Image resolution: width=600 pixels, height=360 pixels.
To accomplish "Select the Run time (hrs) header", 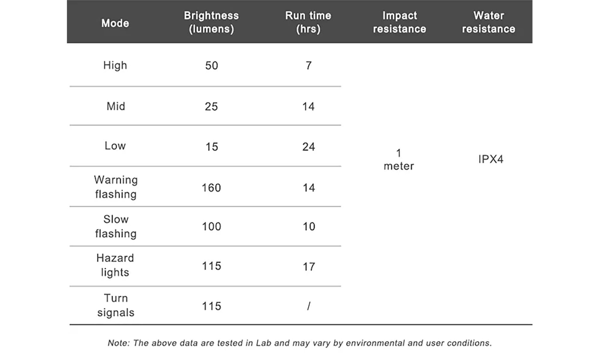I will click(308, 22).
